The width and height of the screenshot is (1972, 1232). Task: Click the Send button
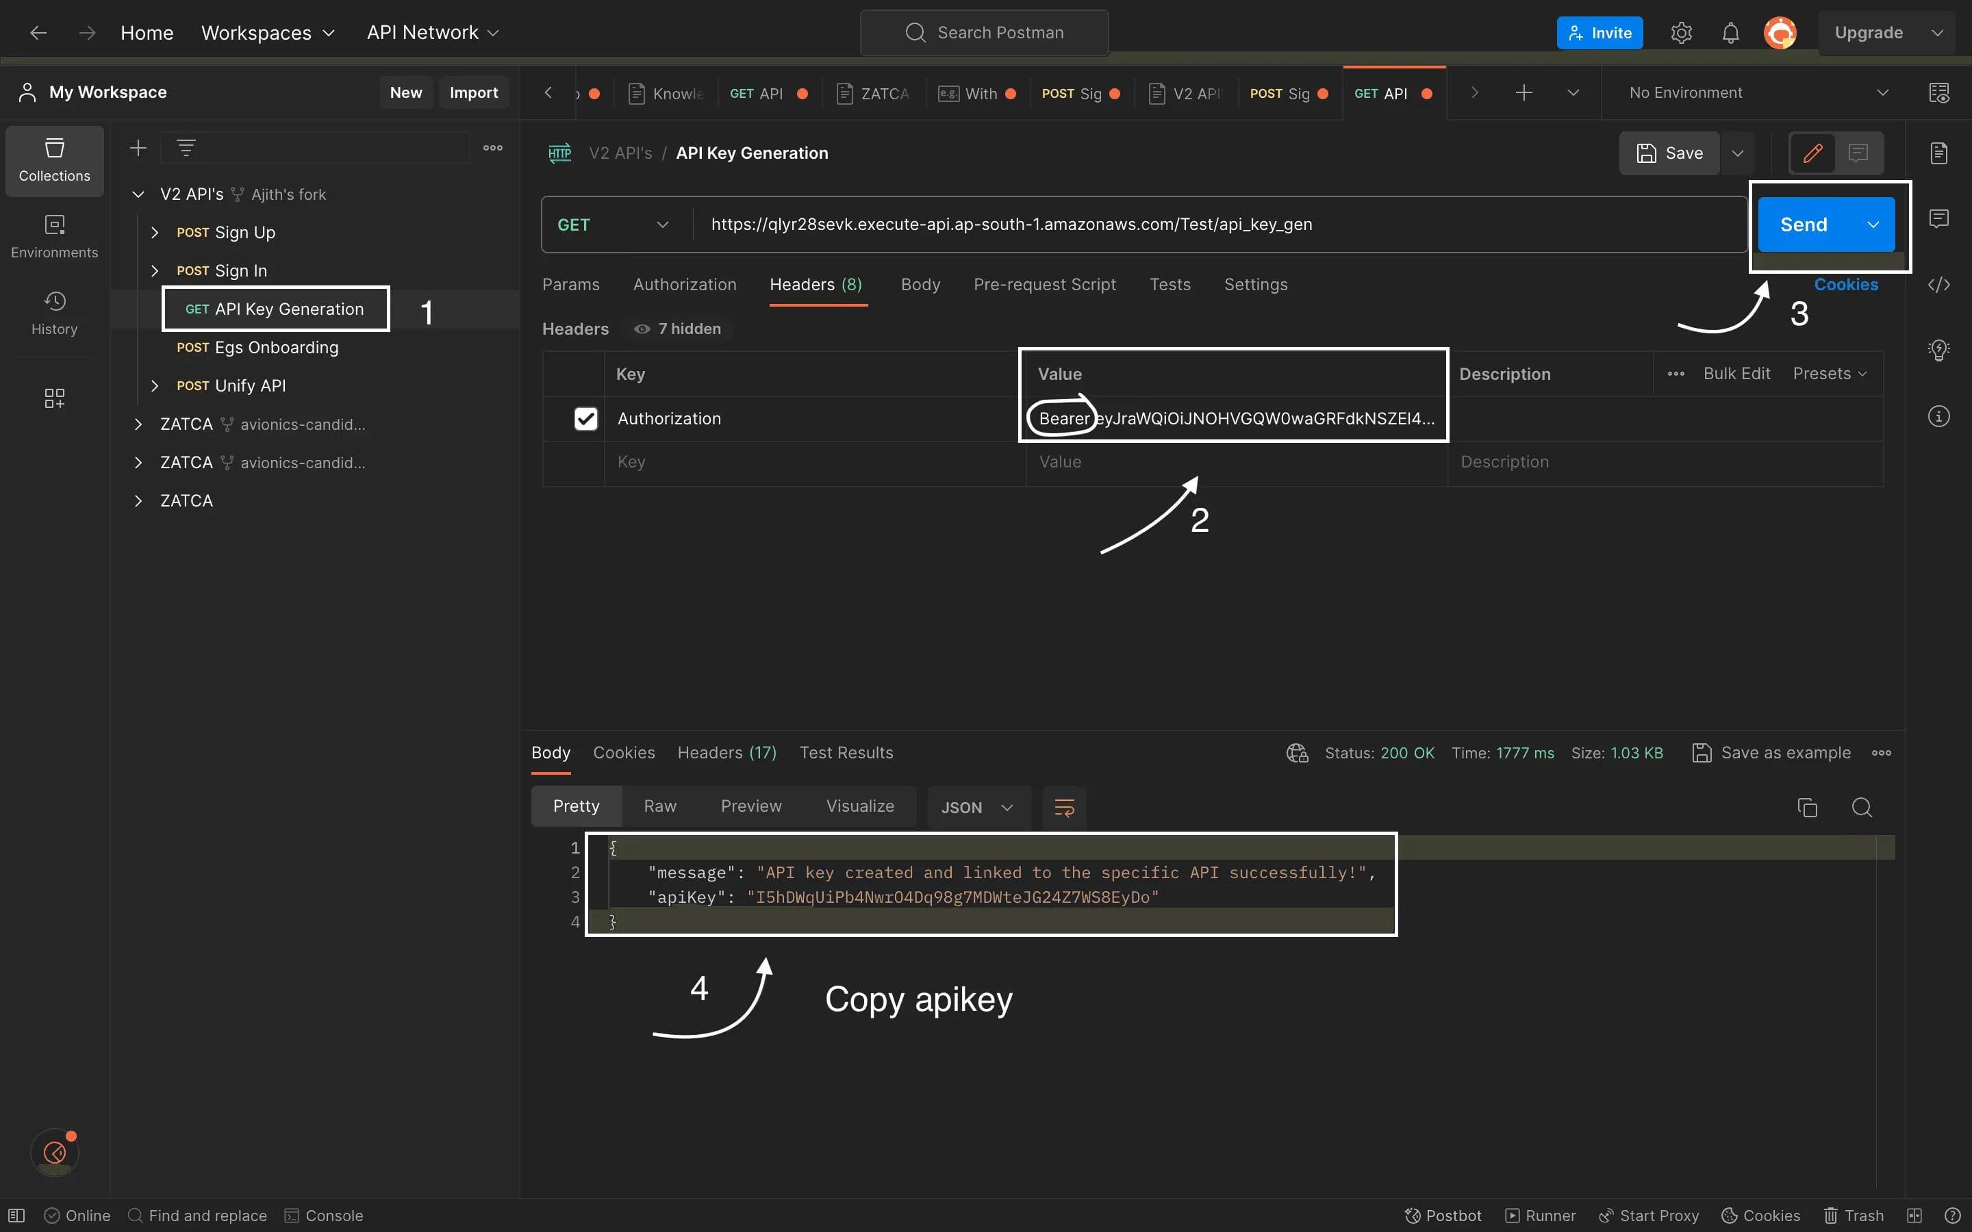1804,225
